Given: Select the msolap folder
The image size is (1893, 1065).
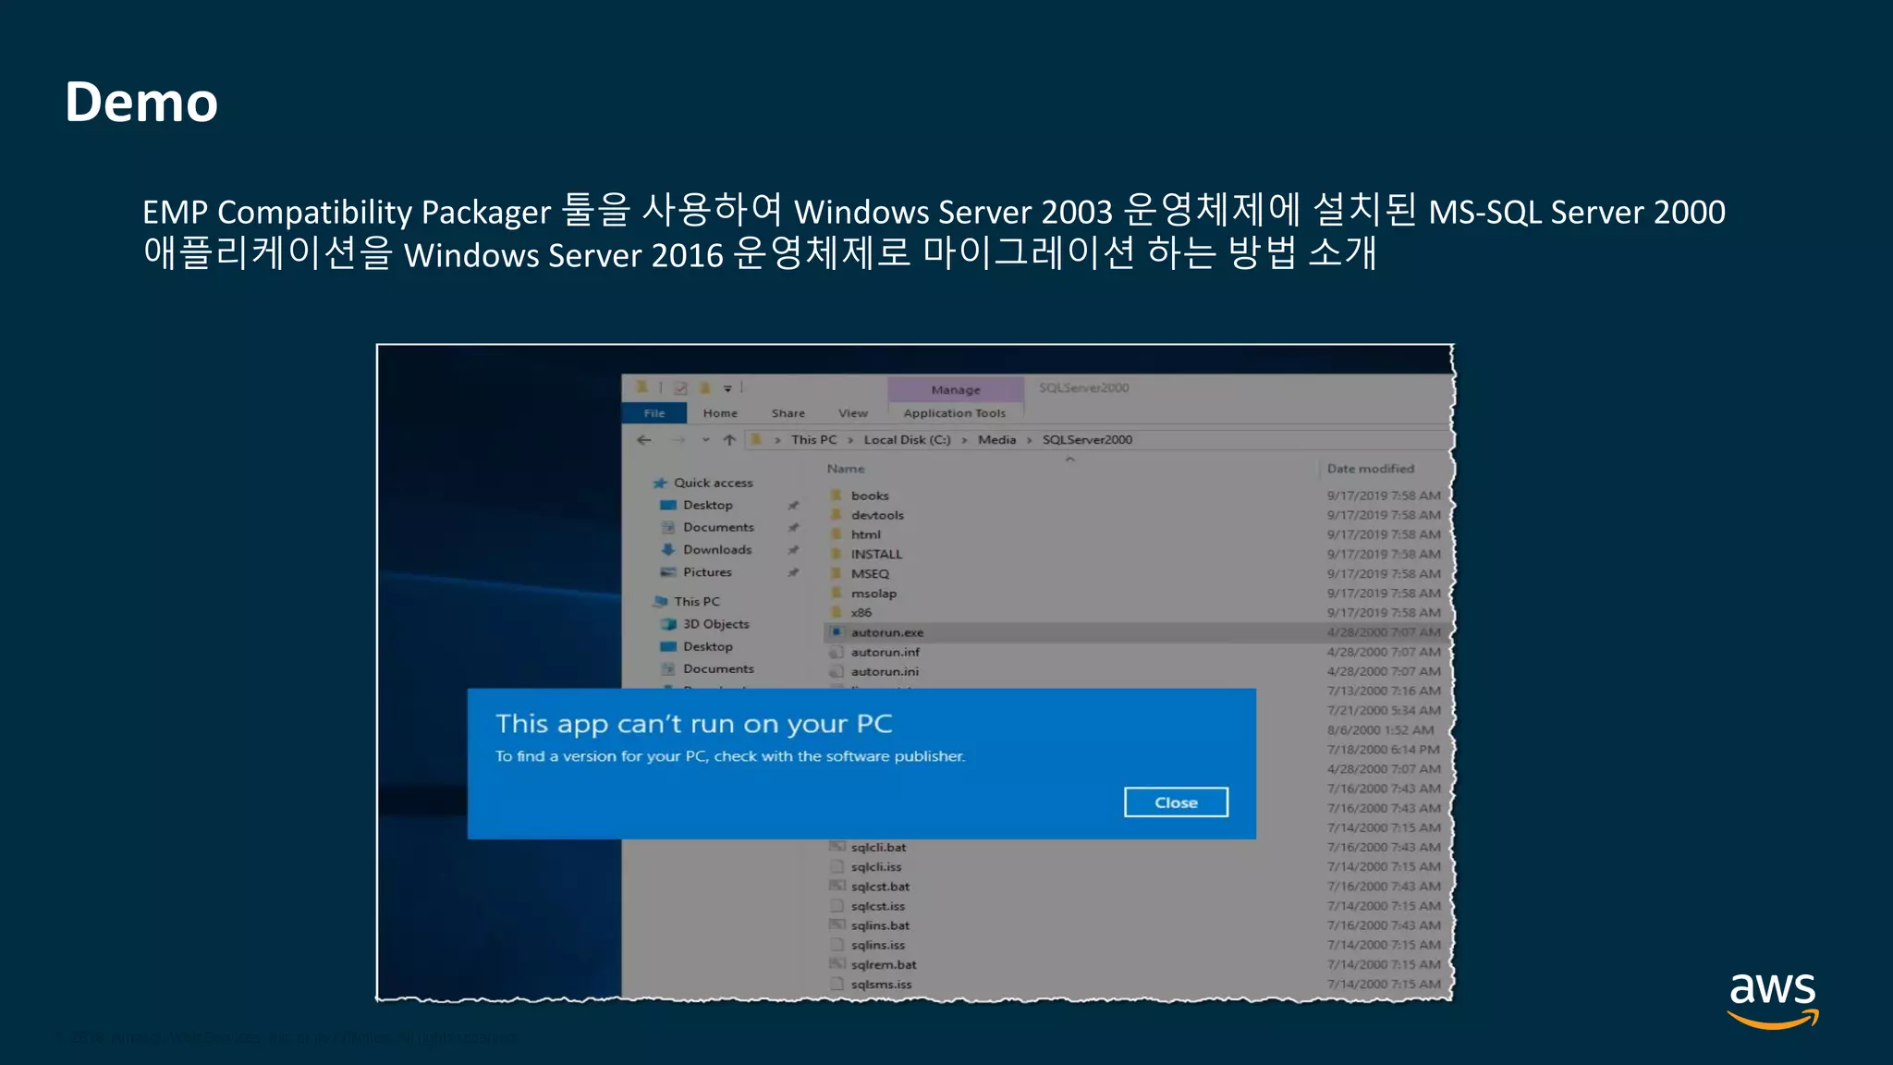Looking at the screenshot, I should tap(873, 594).
